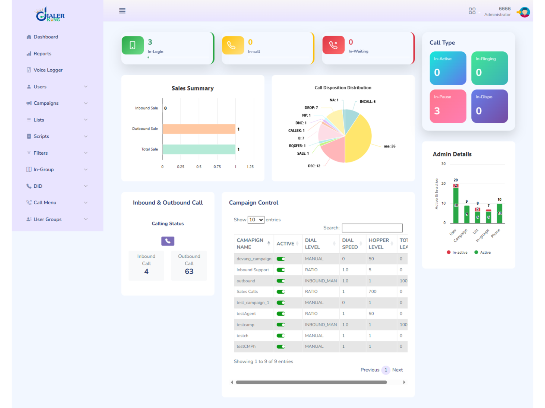The height and width of the screenshot is (408, 545).
Task: Click the Next pagination link
Action: click(398, 370)
